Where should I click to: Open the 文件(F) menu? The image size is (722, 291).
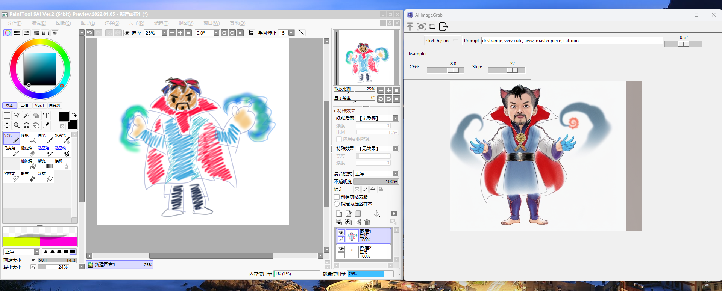pos(14,23)
